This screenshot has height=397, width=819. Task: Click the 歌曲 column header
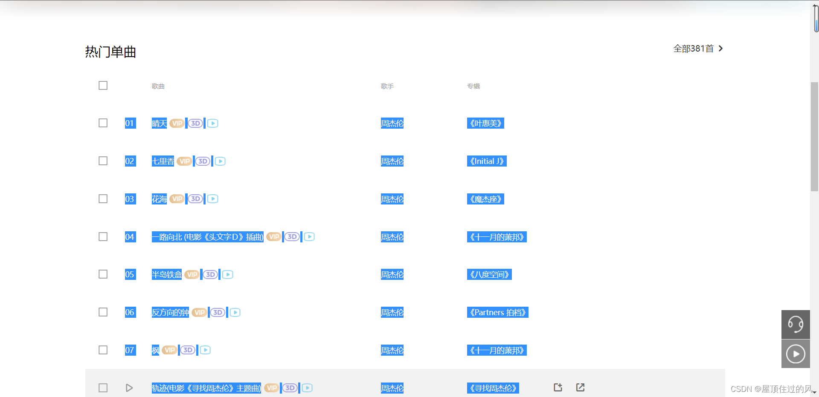click(x=158, y=86)
